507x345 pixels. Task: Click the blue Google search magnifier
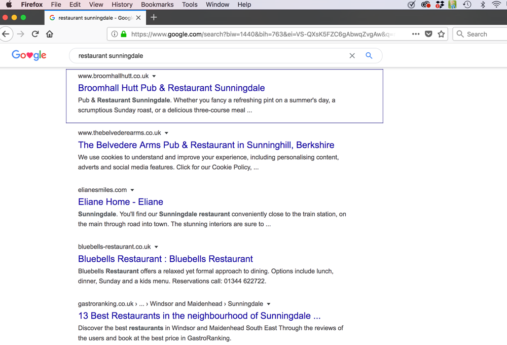tap(369, 56)
